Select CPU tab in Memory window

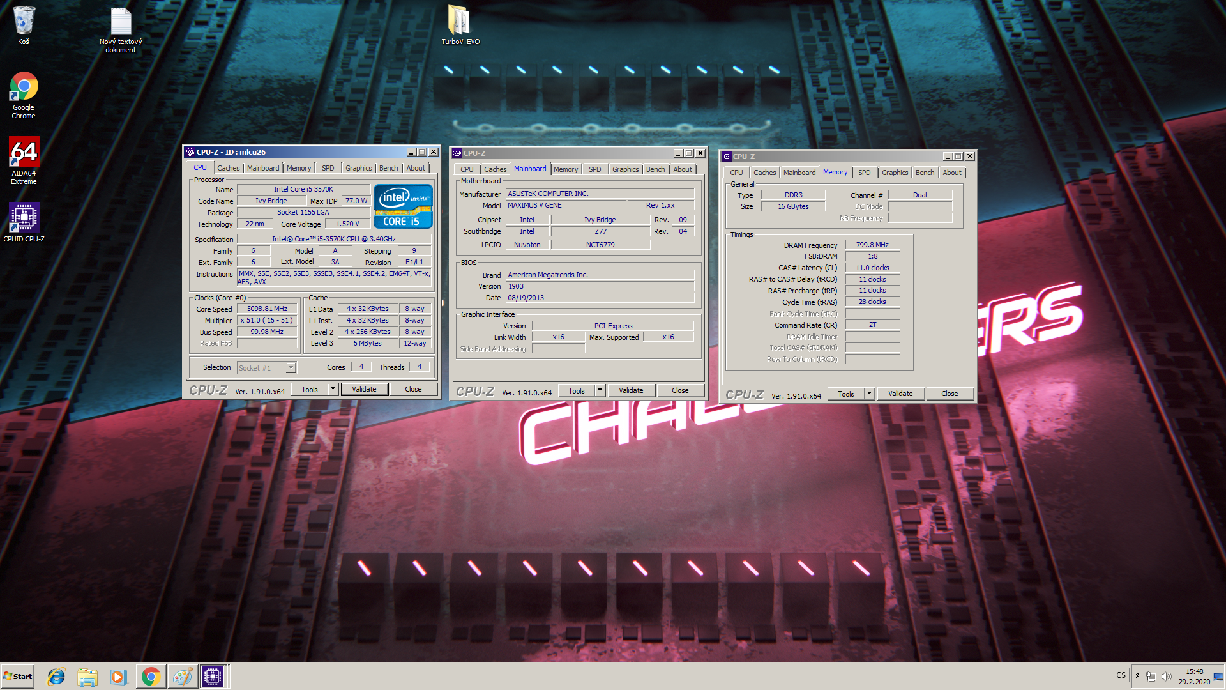[x=737, y=172]
